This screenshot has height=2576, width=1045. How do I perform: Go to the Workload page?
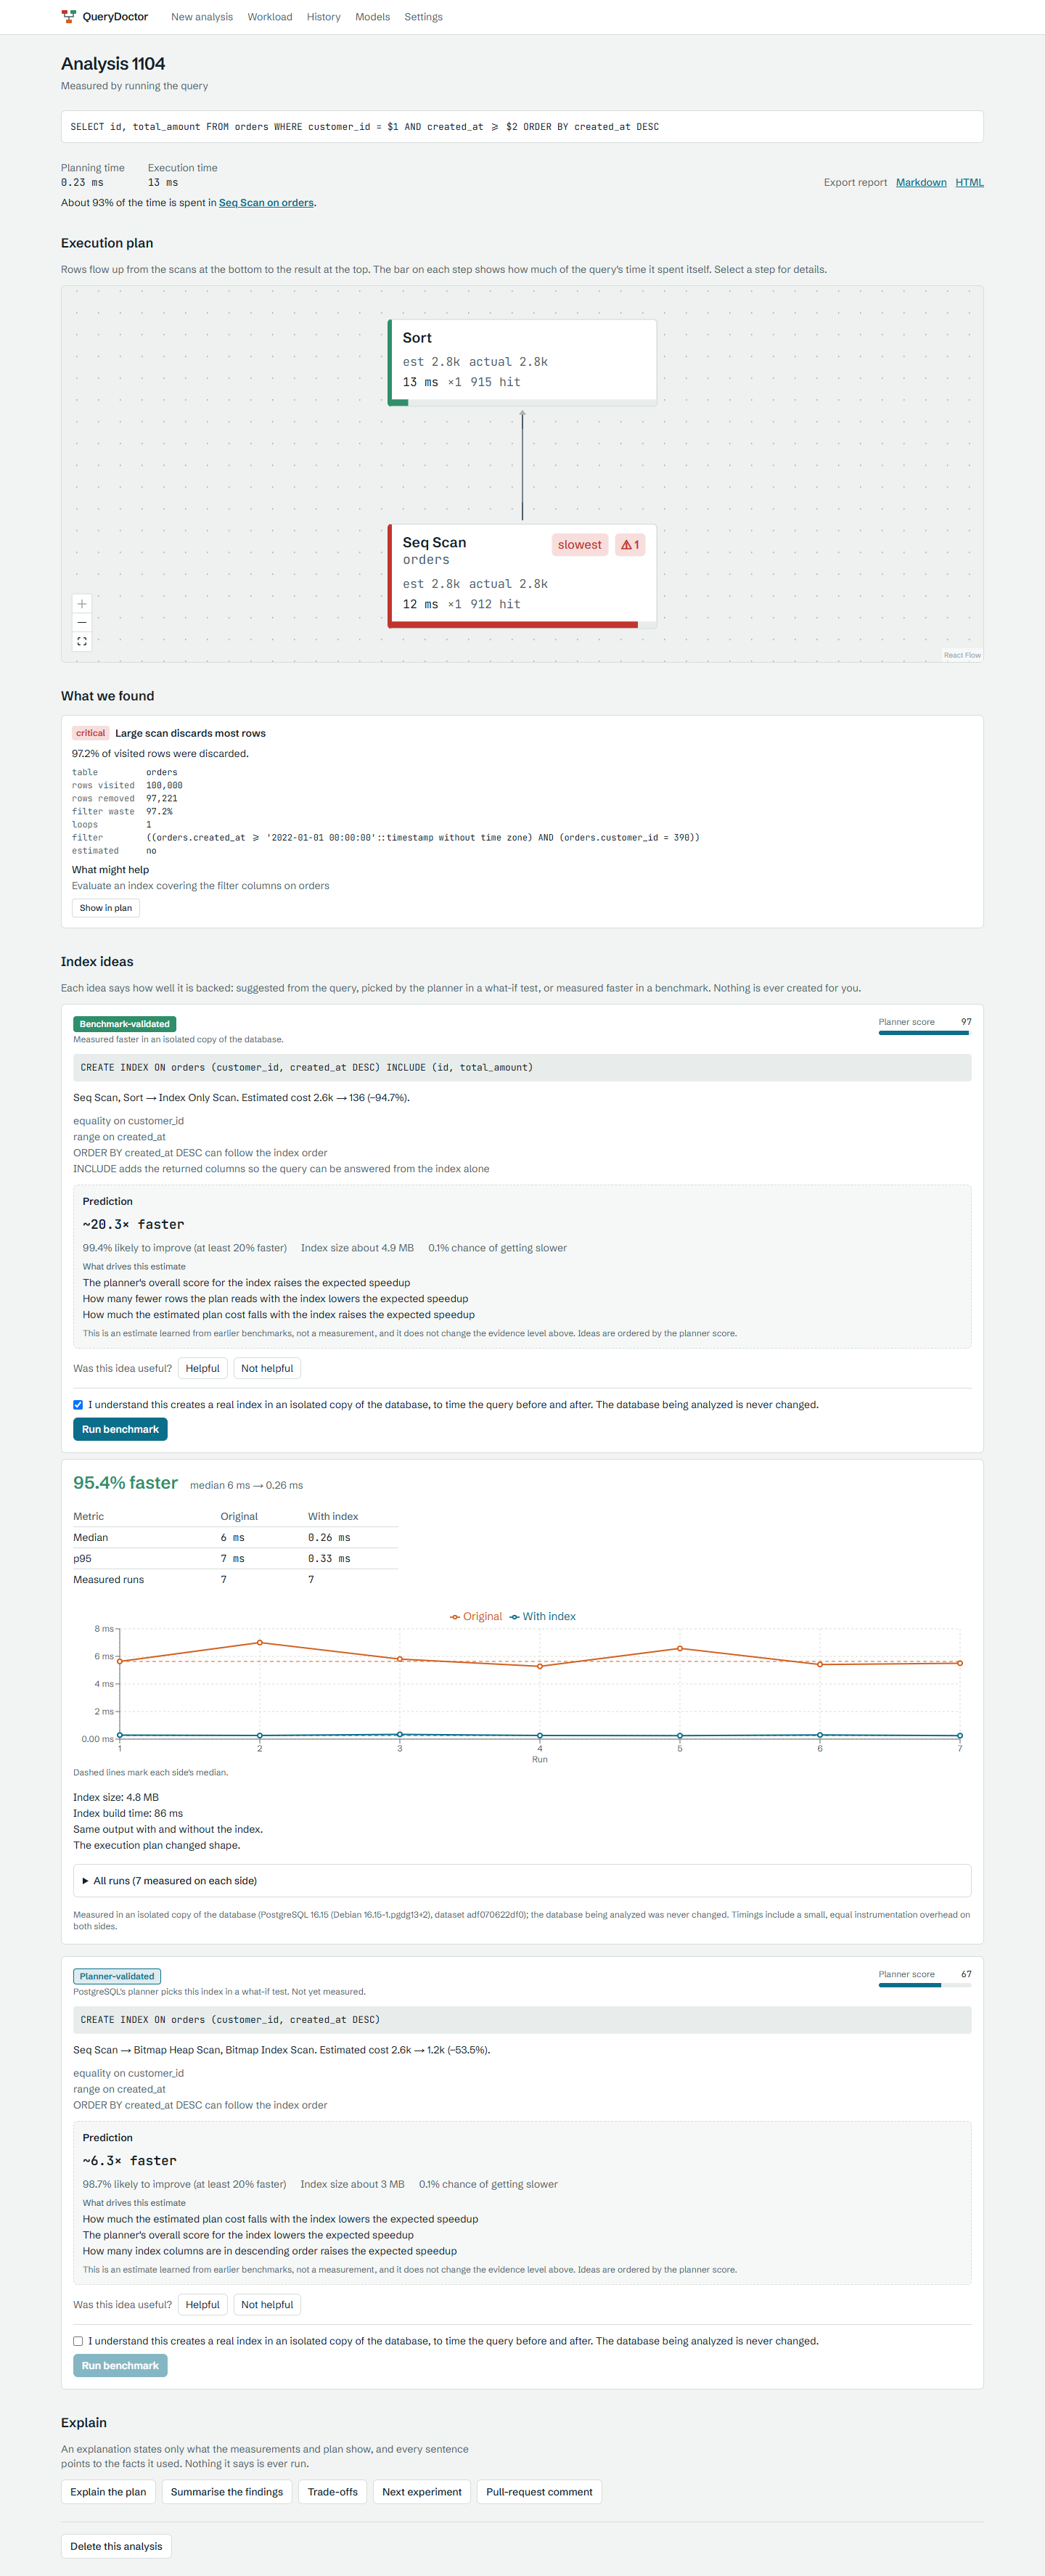click(x=270, y=17)
